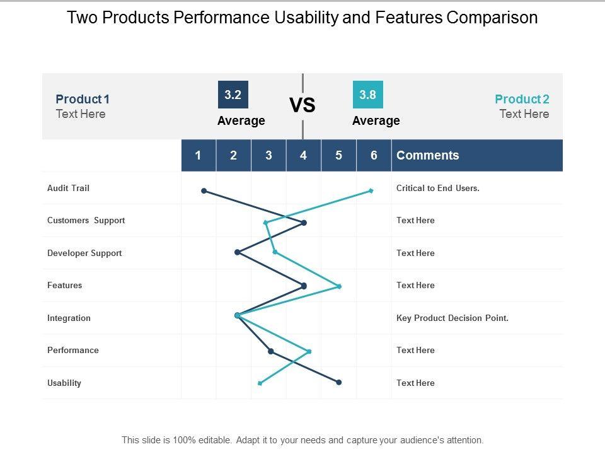Select the 'Critical to End Users.' comment
Viewport: 605px width, 454px height.
(x=438, y=188)
